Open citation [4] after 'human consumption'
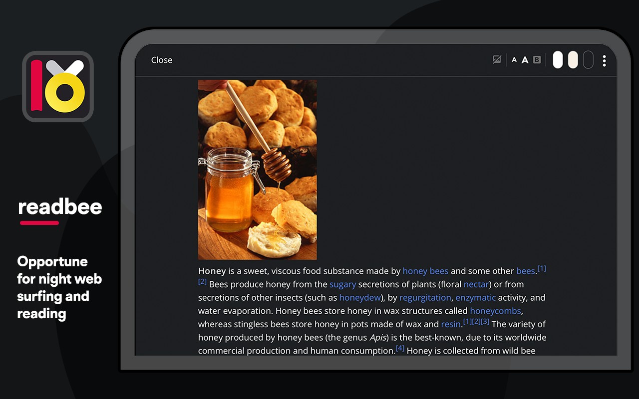 click(x=400, y=348)
